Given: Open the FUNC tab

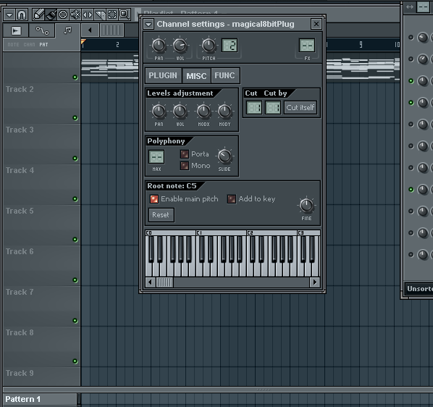Looking at the screenshot, I should point(224,75).
